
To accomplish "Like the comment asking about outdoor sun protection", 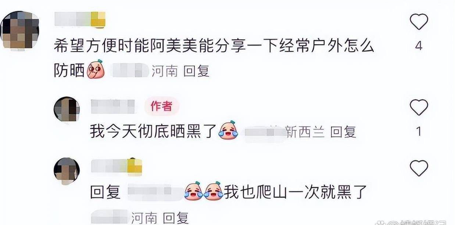I will tap(419, 22).
